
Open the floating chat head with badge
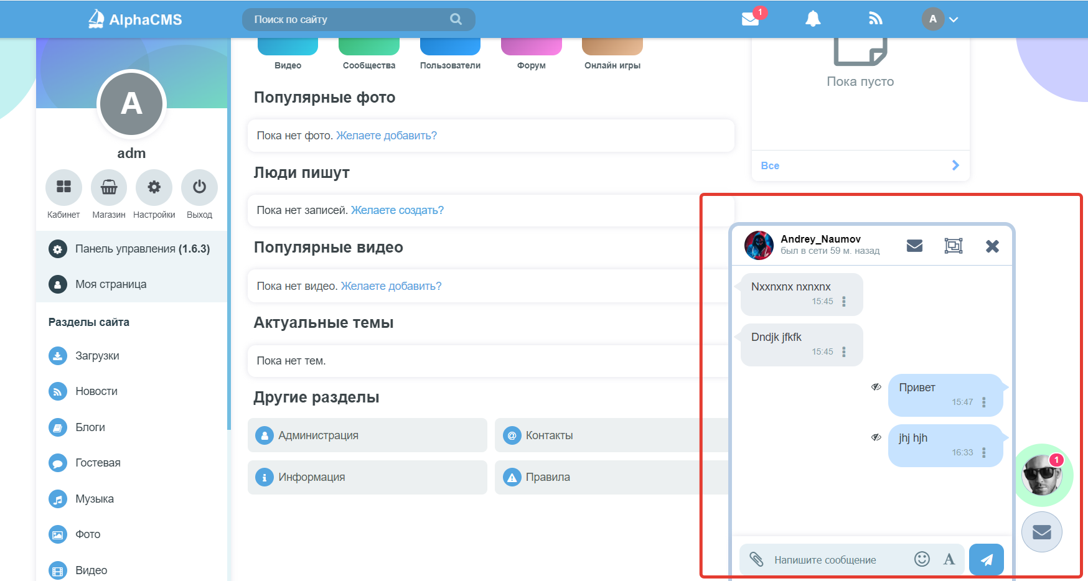1043,475
